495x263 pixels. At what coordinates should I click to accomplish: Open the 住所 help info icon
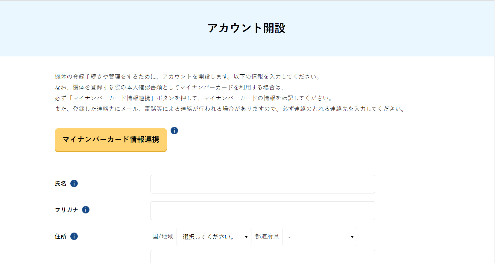pos(74,236)
